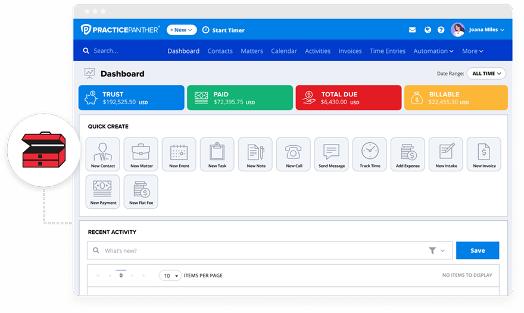Select the New Event calendar icon
Viewport: 524px width, 313px height.
pyautogui.click(x=179, y=154)
